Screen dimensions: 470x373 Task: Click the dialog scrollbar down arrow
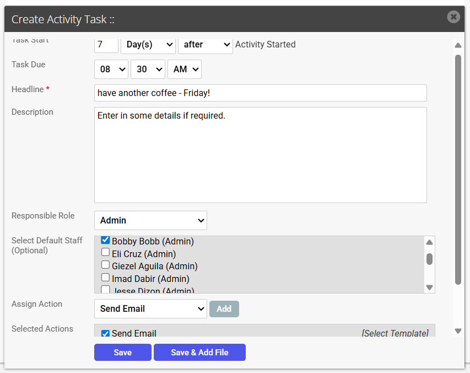click(x=458, y=331)
